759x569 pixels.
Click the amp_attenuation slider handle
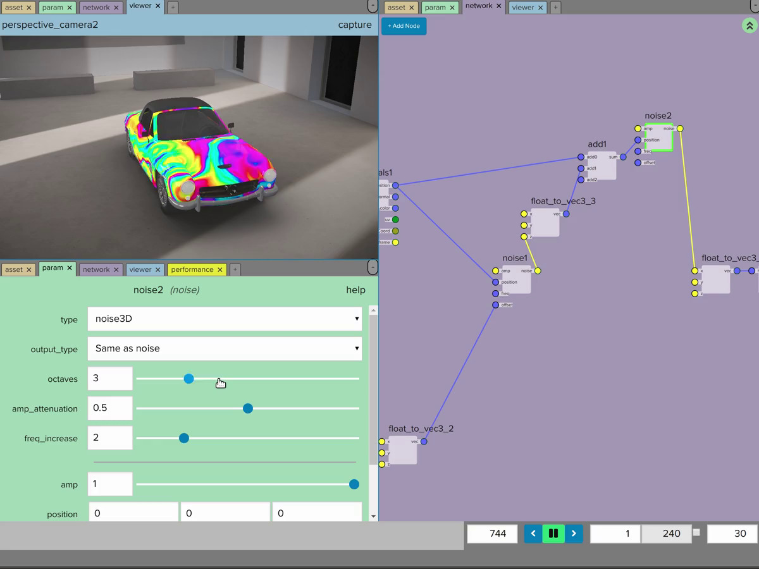tap(248, 408)
